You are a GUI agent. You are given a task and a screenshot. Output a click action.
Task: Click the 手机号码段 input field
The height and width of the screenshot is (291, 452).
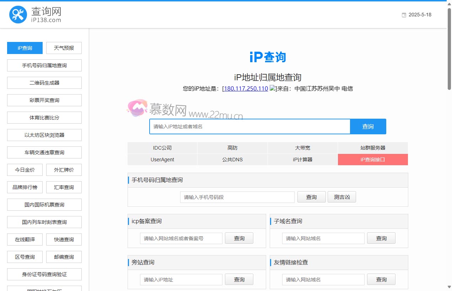point(237,197)
